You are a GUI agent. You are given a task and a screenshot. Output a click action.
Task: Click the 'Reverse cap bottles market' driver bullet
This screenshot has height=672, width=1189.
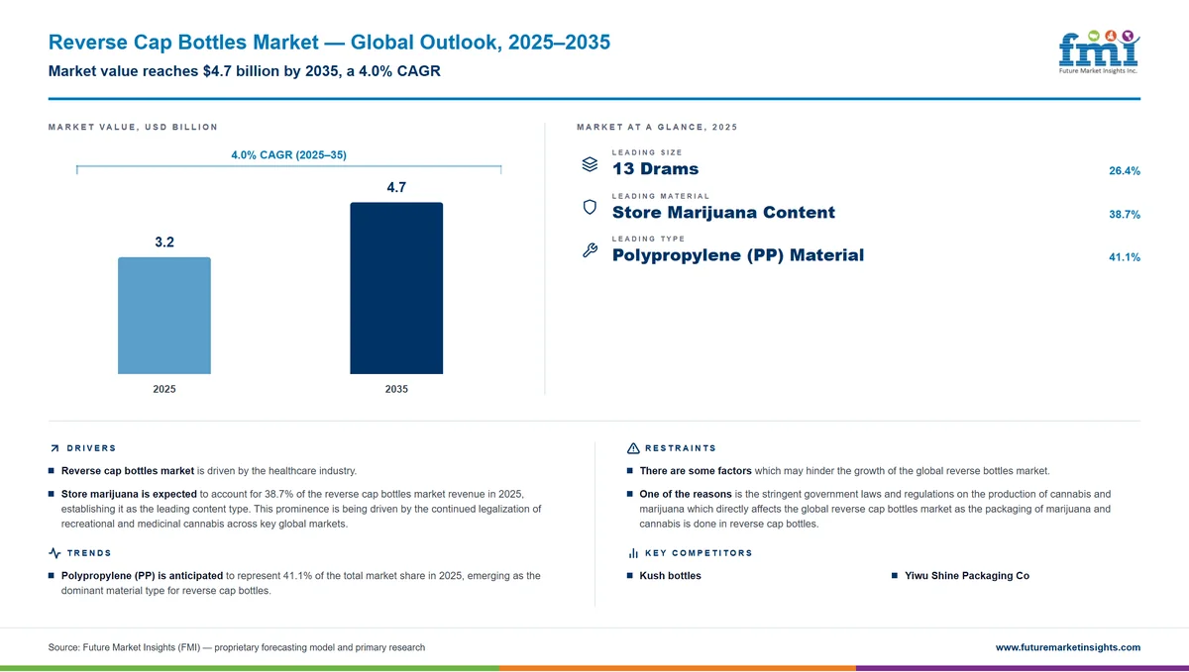click(x=208, y=471)
